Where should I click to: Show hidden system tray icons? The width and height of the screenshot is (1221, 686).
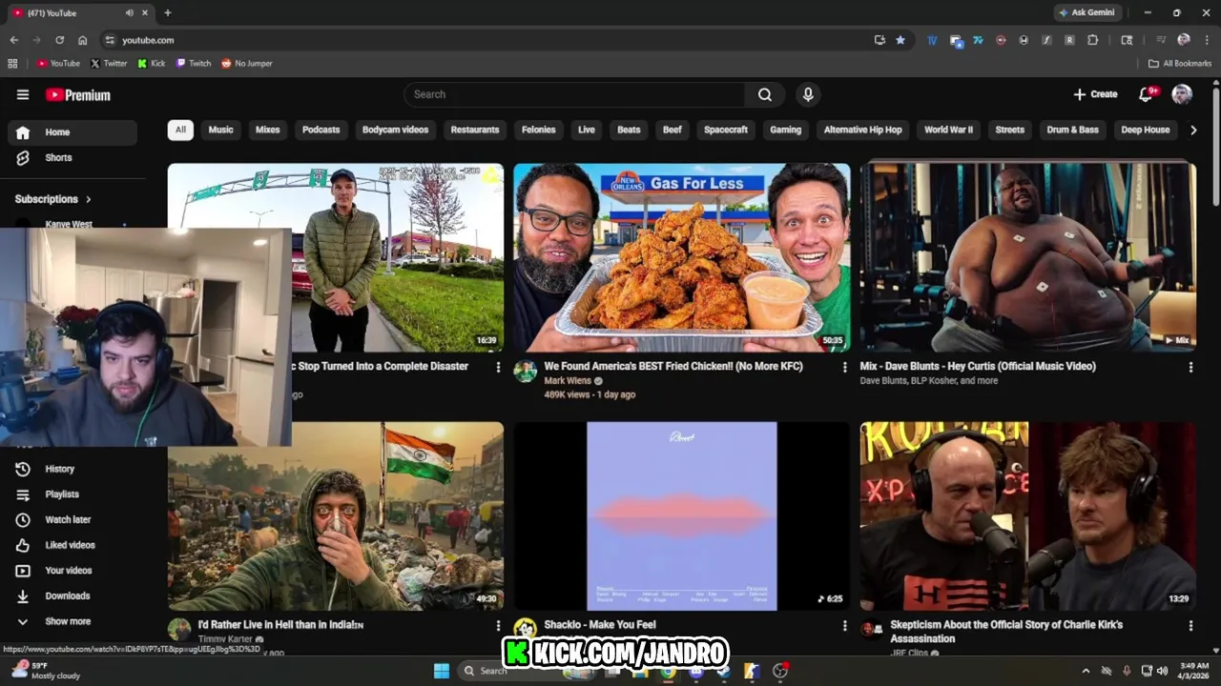[1086, 671]
